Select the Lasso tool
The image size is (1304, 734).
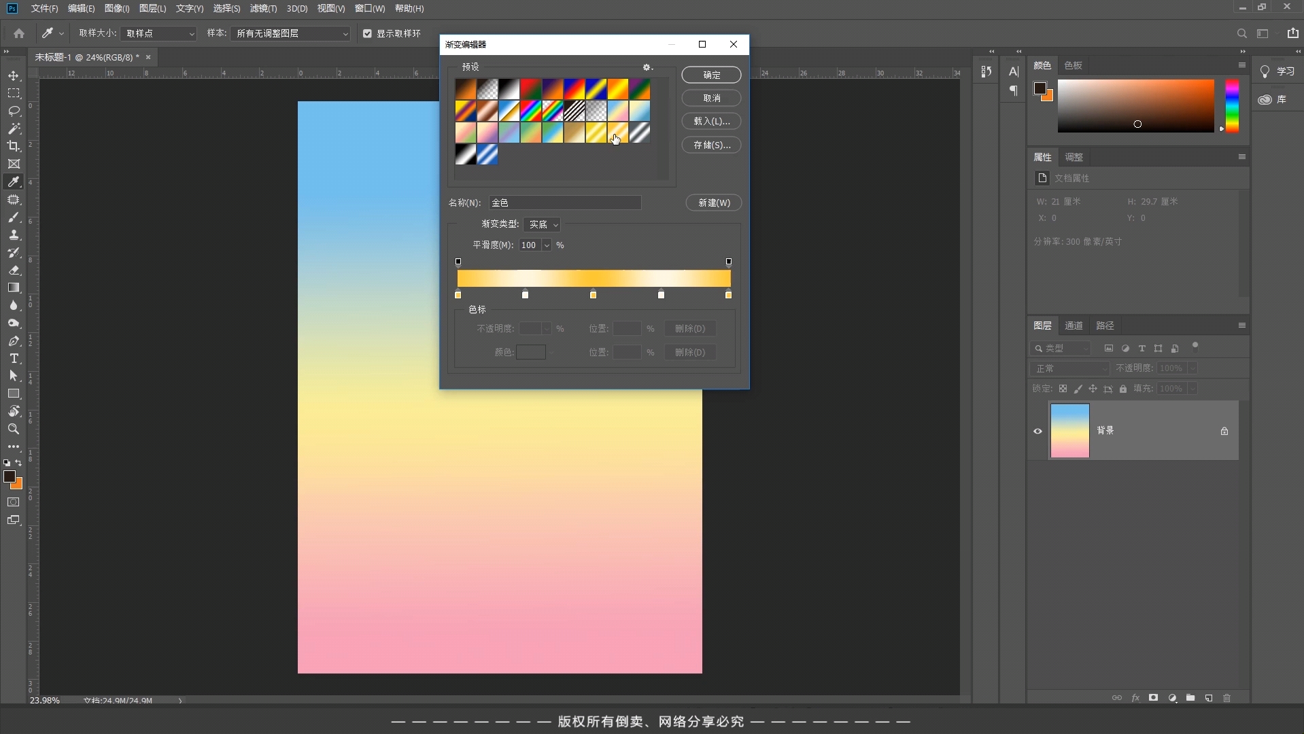click(x=14, y=111)
